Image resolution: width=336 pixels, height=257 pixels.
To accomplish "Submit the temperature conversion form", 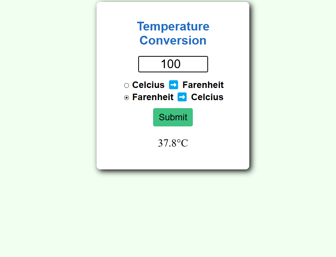I will 173,117.
